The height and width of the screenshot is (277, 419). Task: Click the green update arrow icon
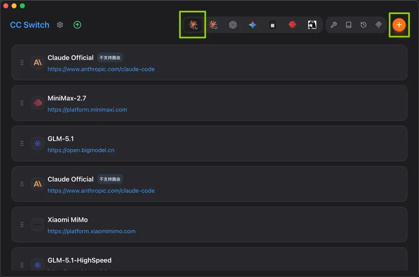click(77, 25)
